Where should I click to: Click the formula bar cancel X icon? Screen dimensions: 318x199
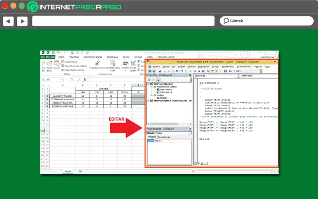[x=72, y=80]
